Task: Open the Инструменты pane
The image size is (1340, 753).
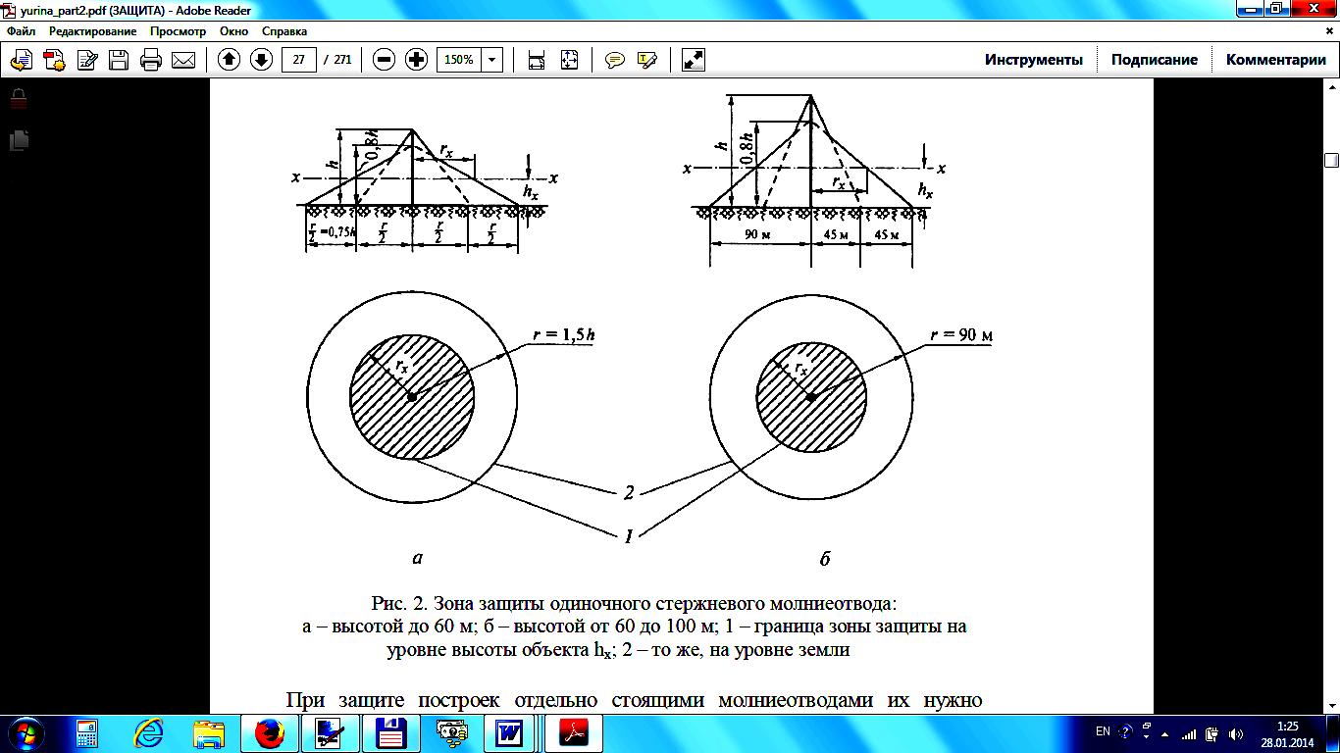Action: (x=1034, y=60)
